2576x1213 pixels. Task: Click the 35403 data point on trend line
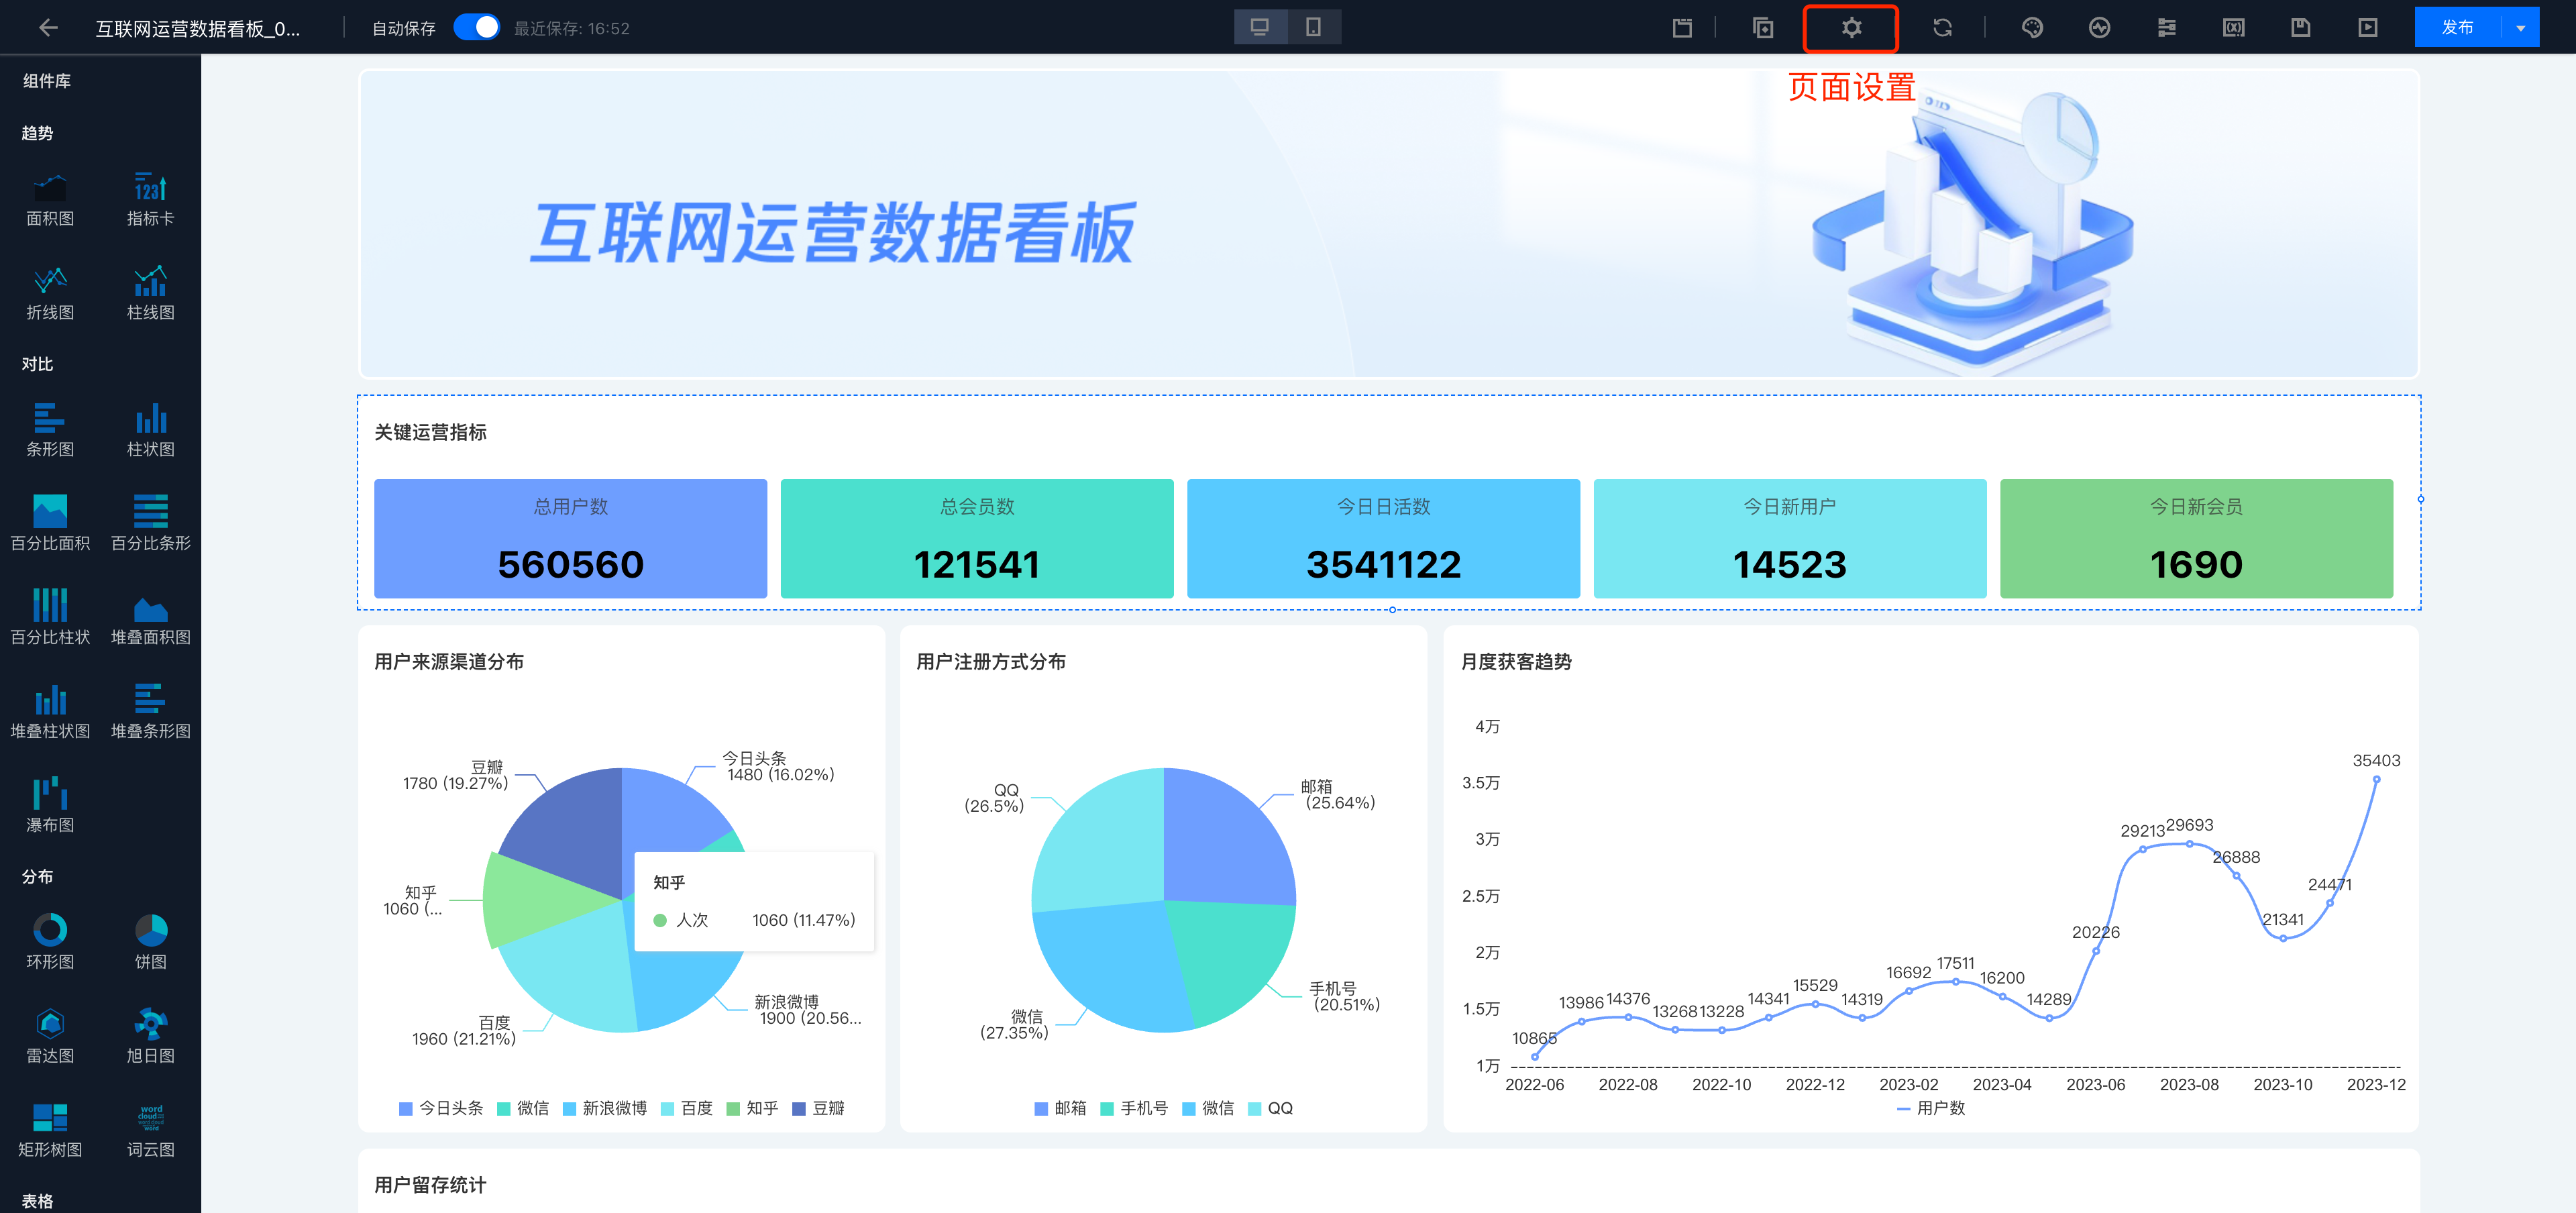click(x=2376, y=779)
